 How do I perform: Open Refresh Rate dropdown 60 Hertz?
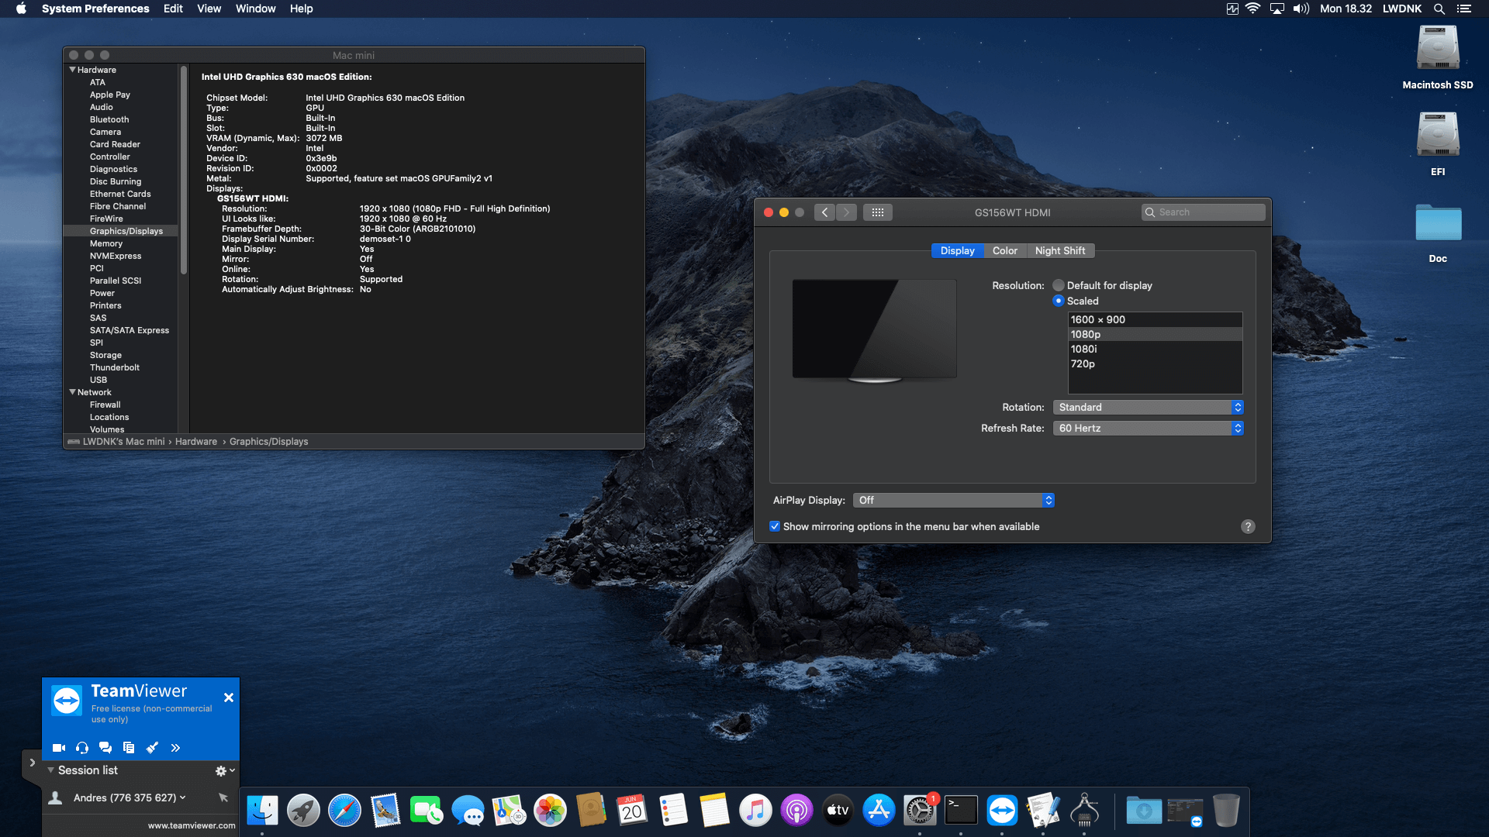click(x=1148, y=428)
